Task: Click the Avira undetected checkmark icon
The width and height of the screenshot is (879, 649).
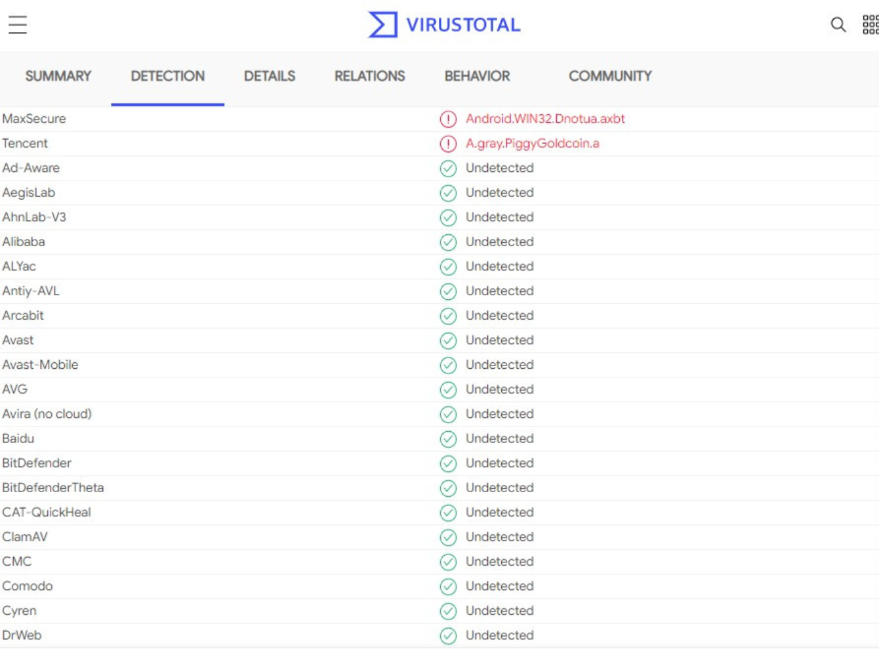Action: pos(448,415)
